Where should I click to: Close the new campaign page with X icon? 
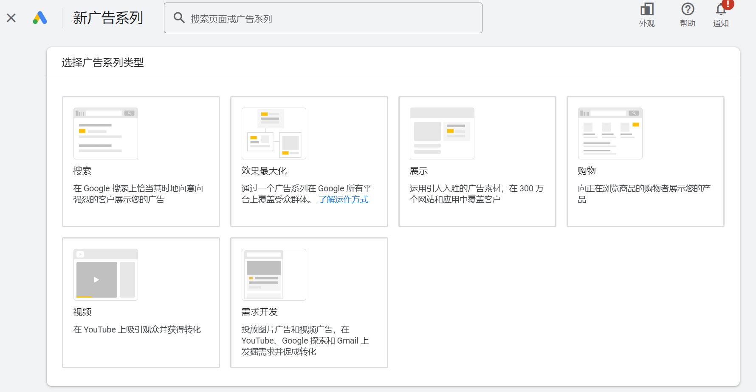[11, 18]
